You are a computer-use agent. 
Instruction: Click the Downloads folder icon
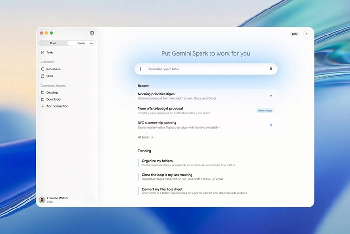43,99
